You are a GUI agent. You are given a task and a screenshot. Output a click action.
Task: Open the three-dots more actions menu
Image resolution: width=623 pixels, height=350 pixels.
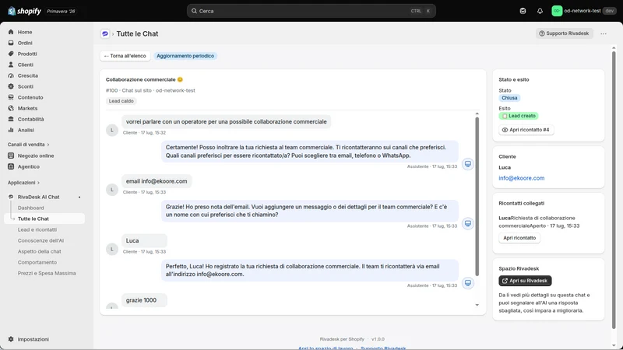pos(604,33)
